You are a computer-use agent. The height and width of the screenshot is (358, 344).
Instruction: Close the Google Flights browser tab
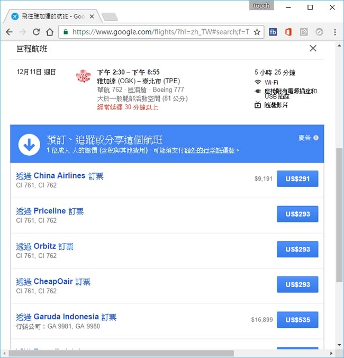coord(92,16)
